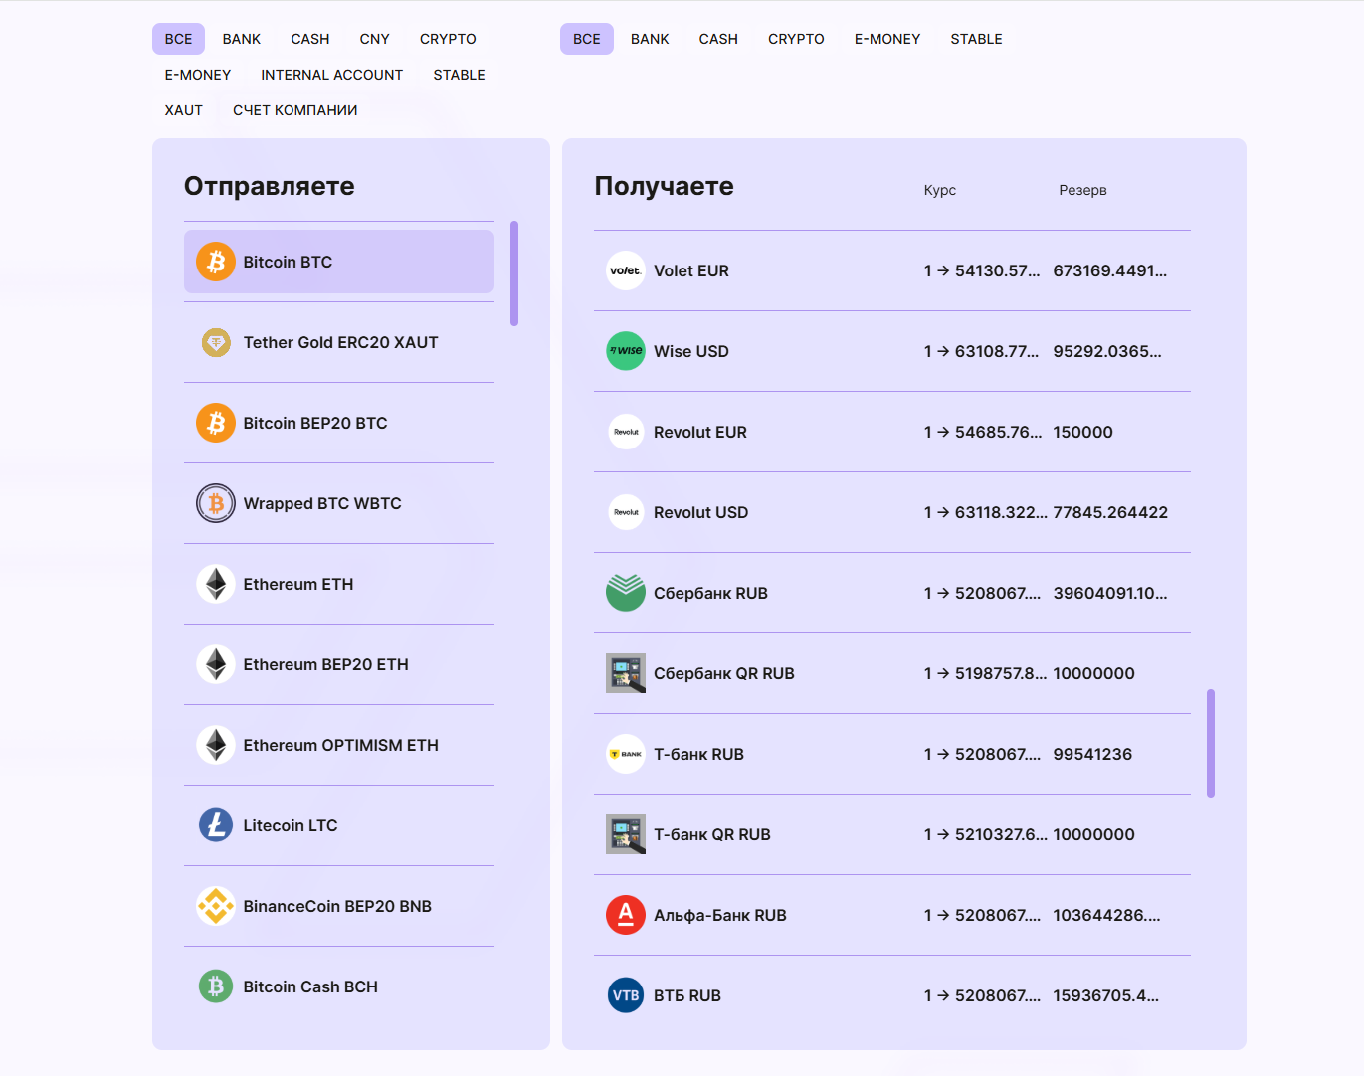This screenshot has width=1364, height=1076.
Task: Click the Wrapped BTC WBTC icon
Action: (x=216, y=503)
